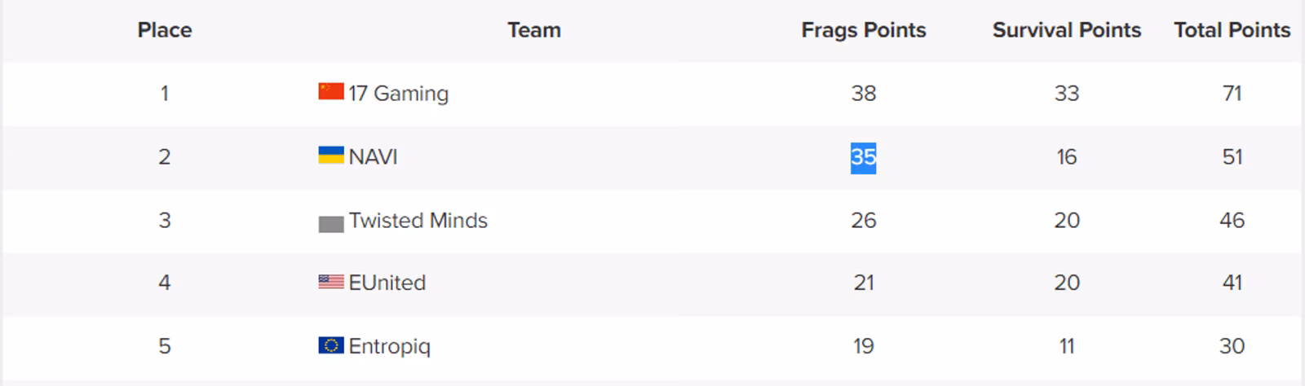Image resolution: width=1305 pixels, height=386 pixels.
Task: Click the China flag icon beside 17 Gaming
Action: click(x=330, y=91)
